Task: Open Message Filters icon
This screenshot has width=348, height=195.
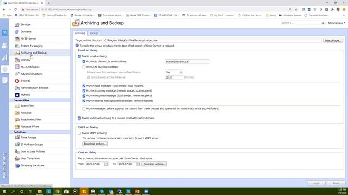Action: 17,127
